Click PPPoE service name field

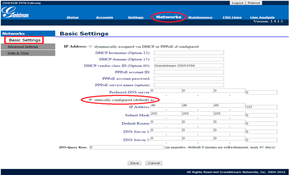pyautogui.click(x=189, y=85)
